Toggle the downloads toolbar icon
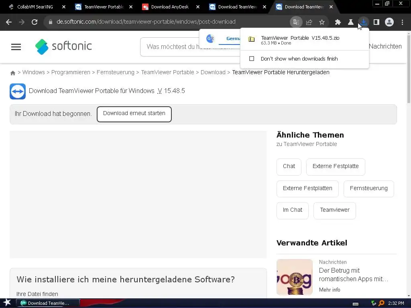 click(x=364, y=22)
